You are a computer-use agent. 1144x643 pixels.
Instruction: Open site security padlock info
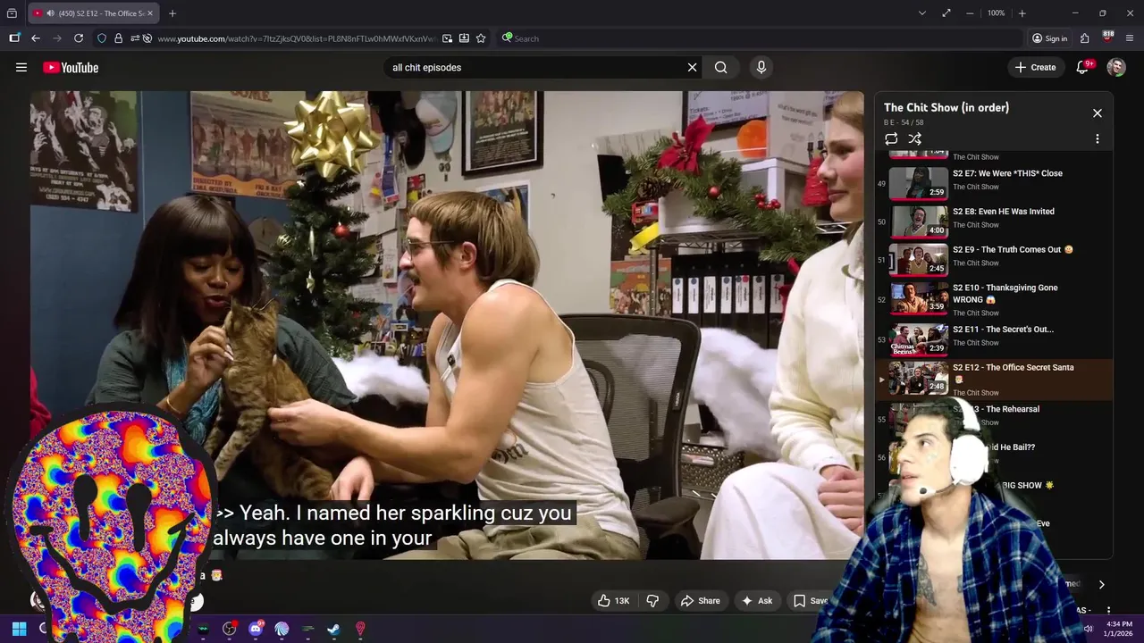click(118, 38)
